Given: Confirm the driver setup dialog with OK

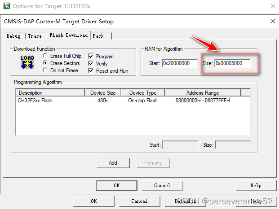Looking at the screenshot, I should [x=117, y=185].
